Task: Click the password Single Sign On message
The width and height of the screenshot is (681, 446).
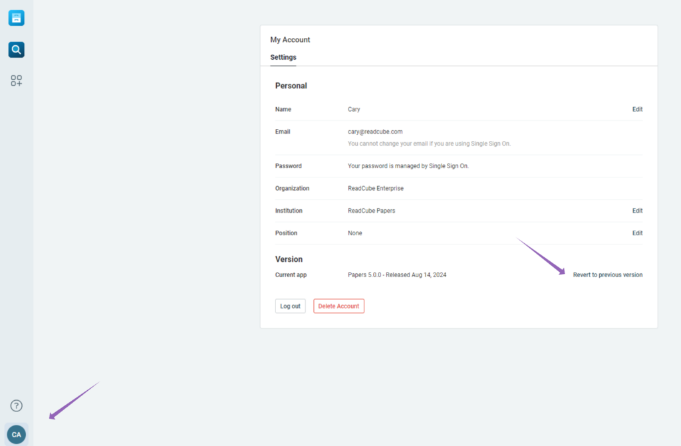Action: pos(408,166)
